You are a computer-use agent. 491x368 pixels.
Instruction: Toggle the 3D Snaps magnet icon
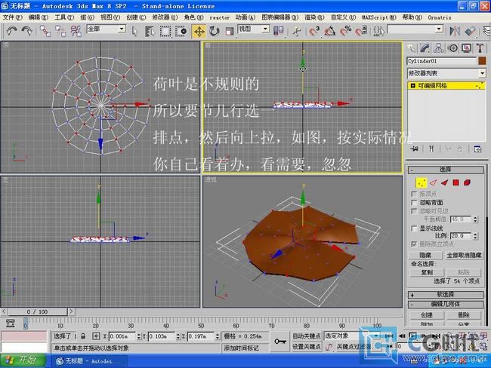[313, 31]
